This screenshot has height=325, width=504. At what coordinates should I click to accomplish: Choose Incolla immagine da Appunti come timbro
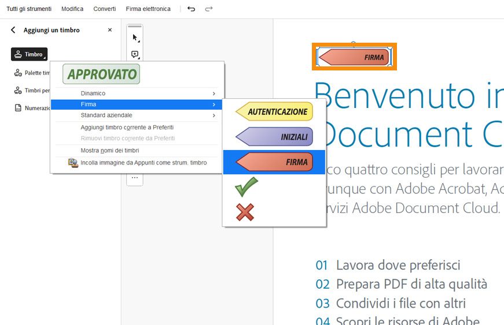pyautogui.click(x=144, y=163)
